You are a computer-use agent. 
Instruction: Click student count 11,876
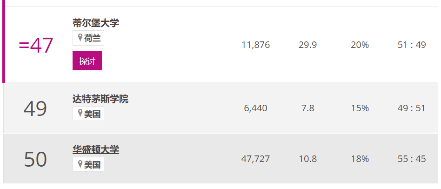pos(256,45)
